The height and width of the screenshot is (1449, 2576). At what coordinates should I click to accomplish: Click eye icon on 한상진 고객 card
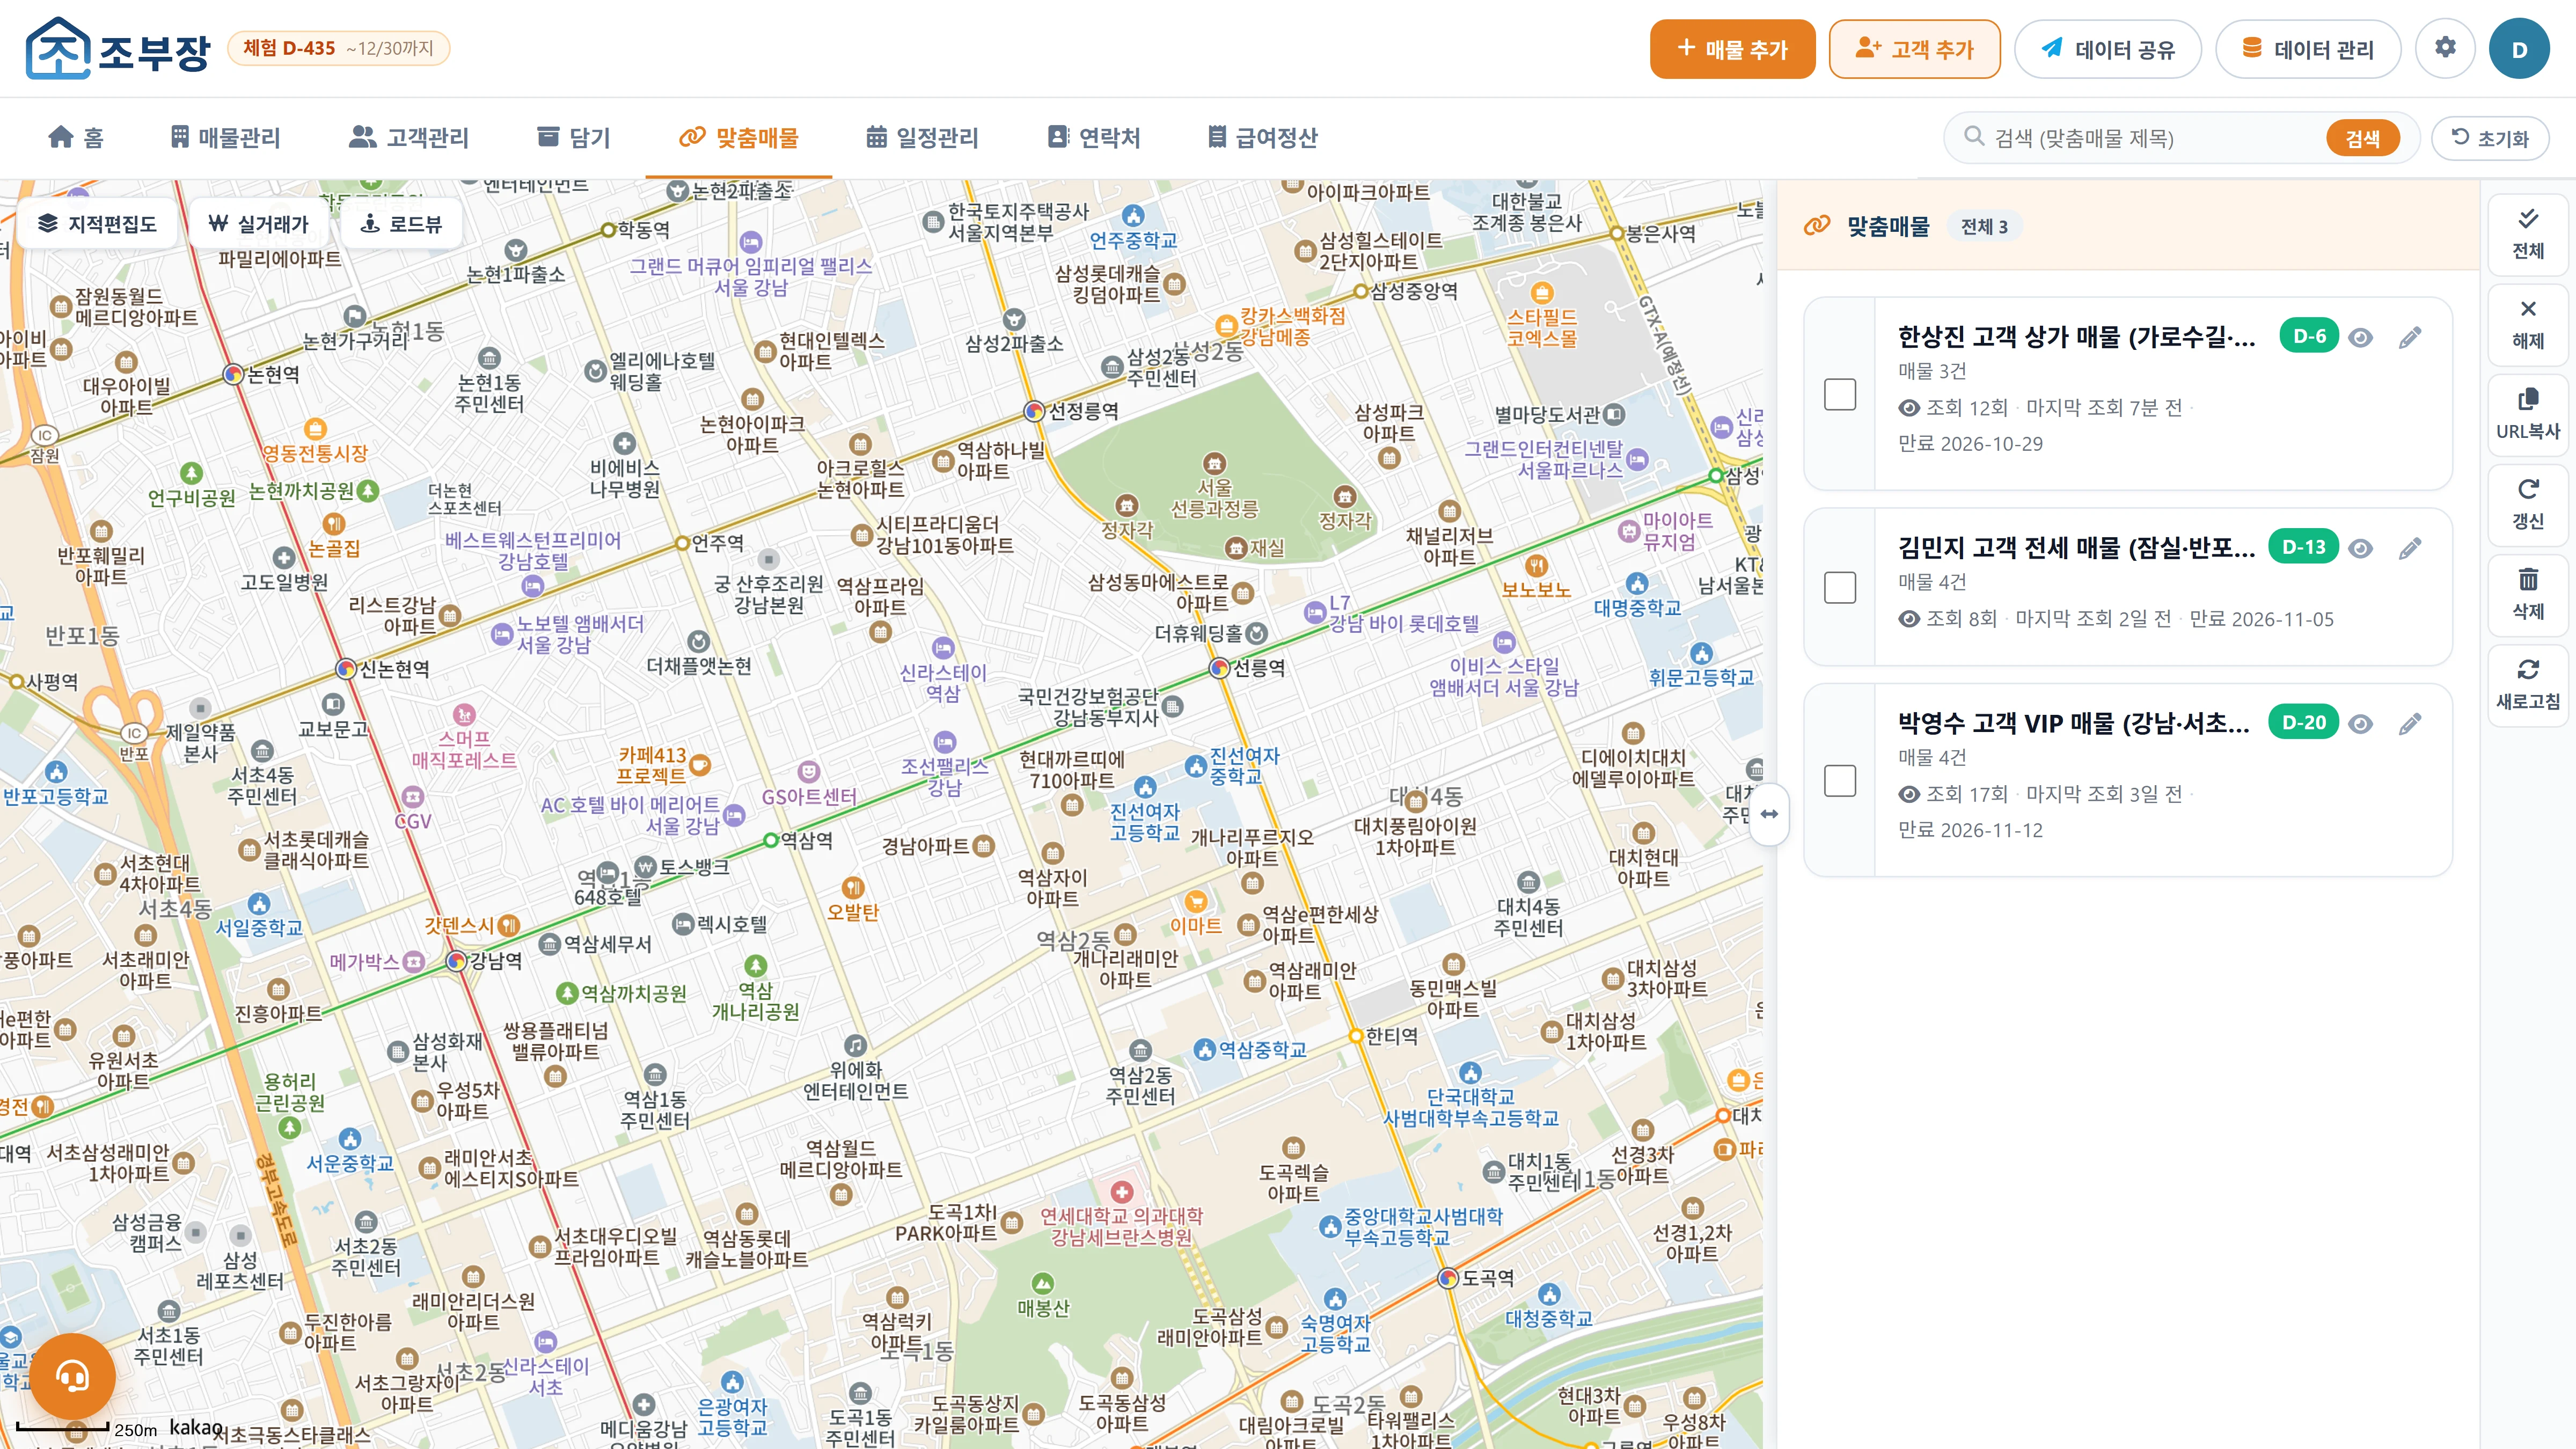(x=2360, y=337)
